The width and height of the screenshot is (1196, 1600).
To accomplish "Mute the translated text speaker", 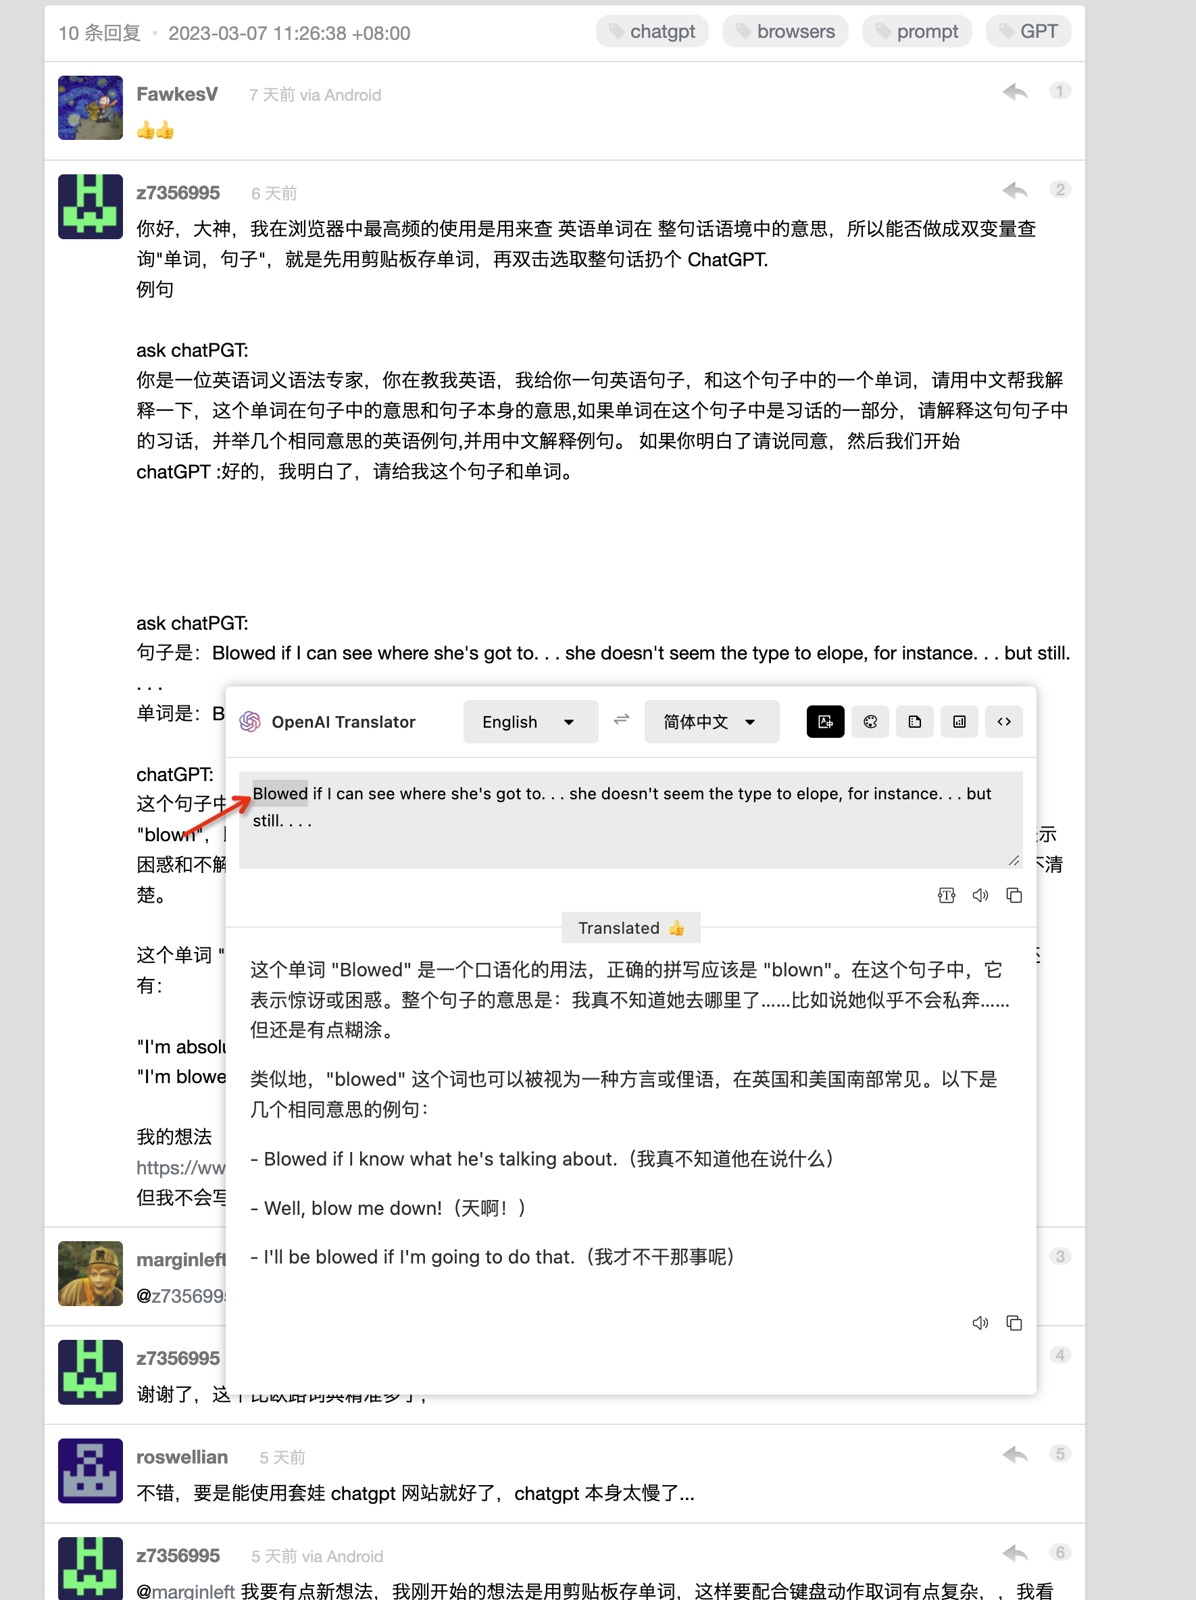I will pyautogui.click(x=980, y=1323).
